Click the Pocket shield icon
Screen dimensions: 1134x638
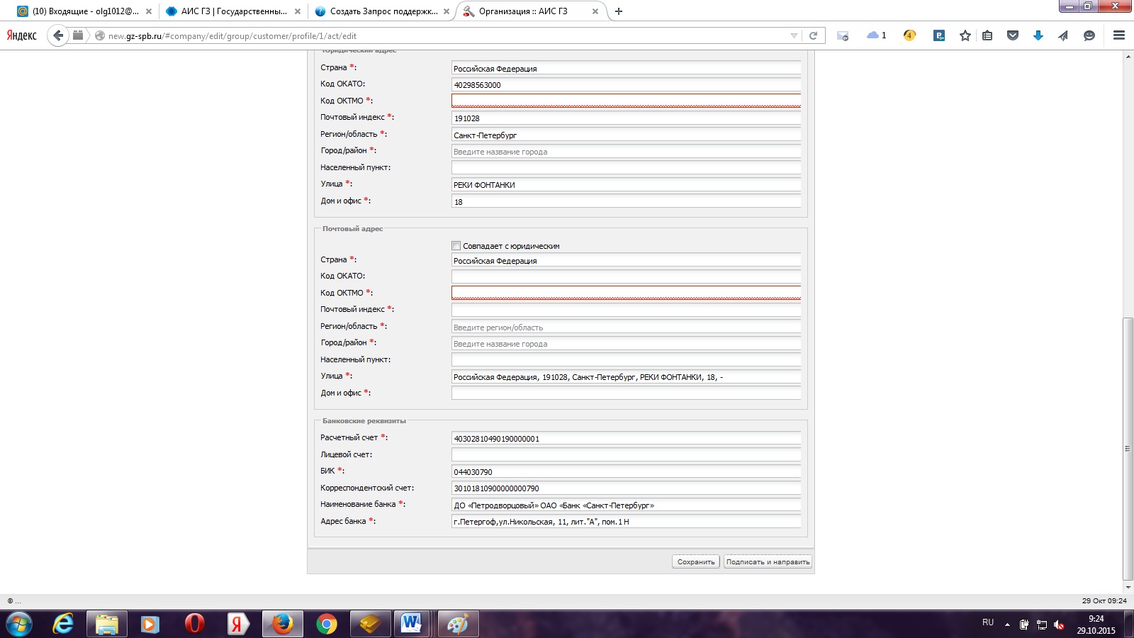(1013, 35)
